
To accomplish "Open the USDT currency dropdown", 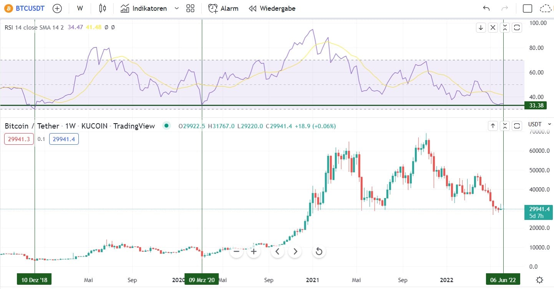I will point(539,124).
